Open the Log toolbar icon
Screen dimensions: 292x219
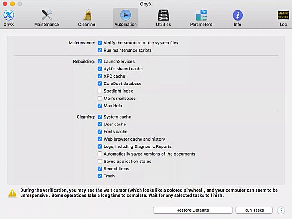283,16
